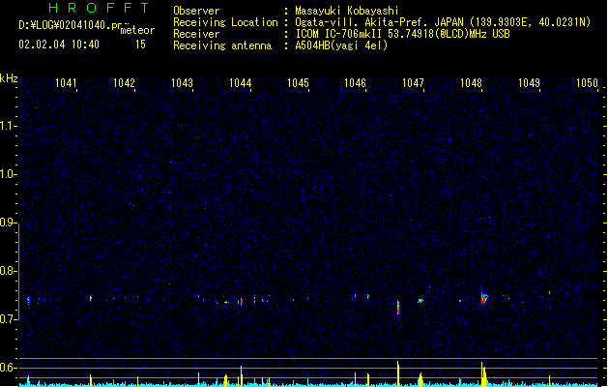
Task: Click the 1044 time axis label
Action: click(240, 83)
